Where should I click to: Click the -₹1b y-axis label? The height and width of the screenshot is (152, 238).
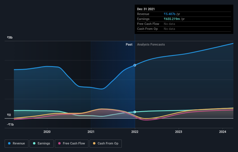10,124
